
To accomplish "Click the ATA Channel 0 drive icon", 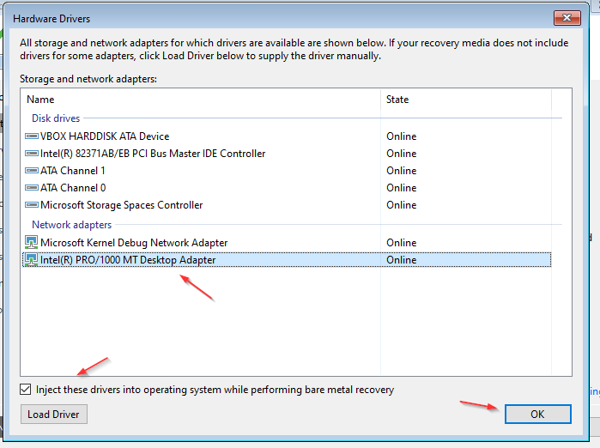I will coord(32,188).
